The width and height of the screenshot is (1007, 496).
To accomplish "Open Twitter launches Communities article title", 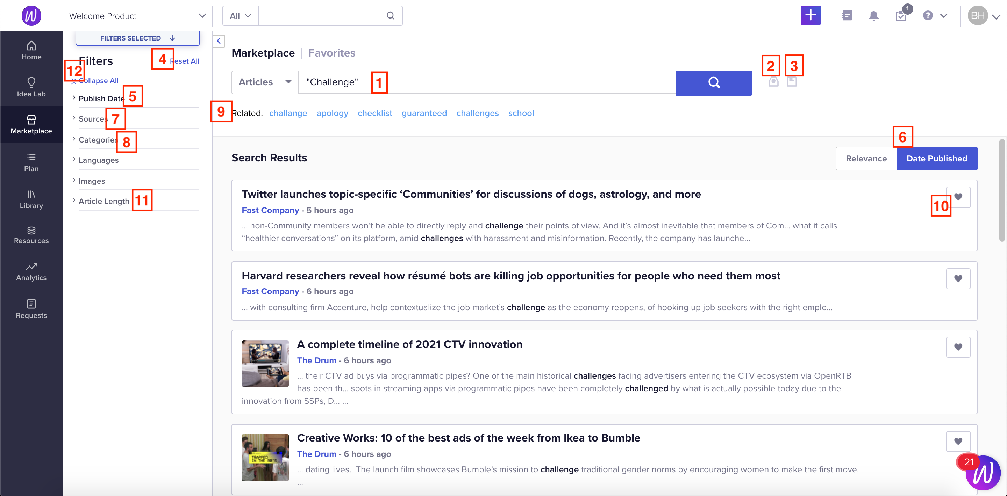I will 471,194.
